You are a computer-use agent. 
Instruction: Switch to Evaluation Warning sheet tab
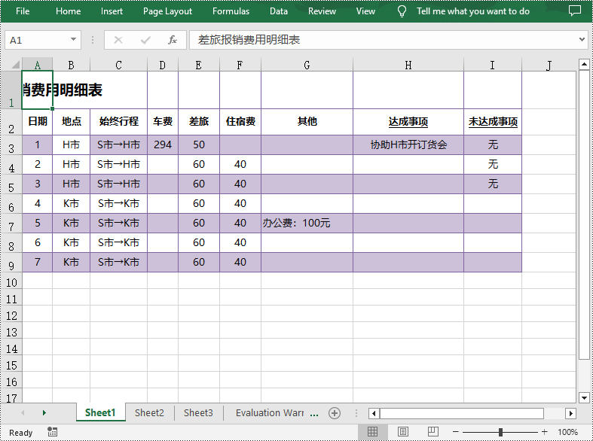[269, 412]
